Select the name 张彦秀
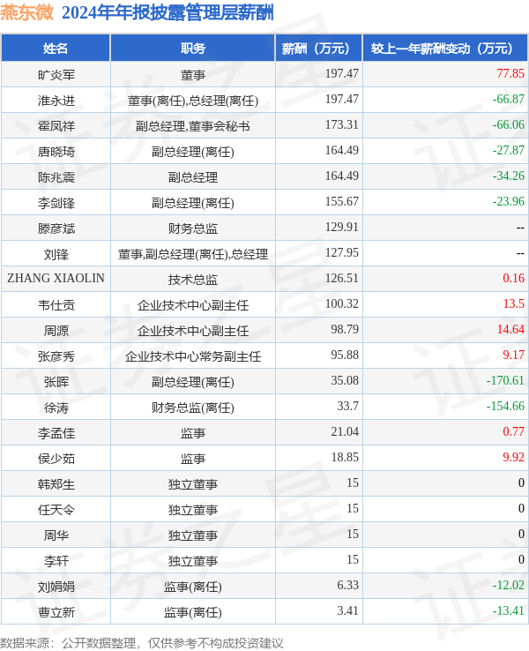Image resolution: width=529 pixels, height=651 pixels. [56, 356]
